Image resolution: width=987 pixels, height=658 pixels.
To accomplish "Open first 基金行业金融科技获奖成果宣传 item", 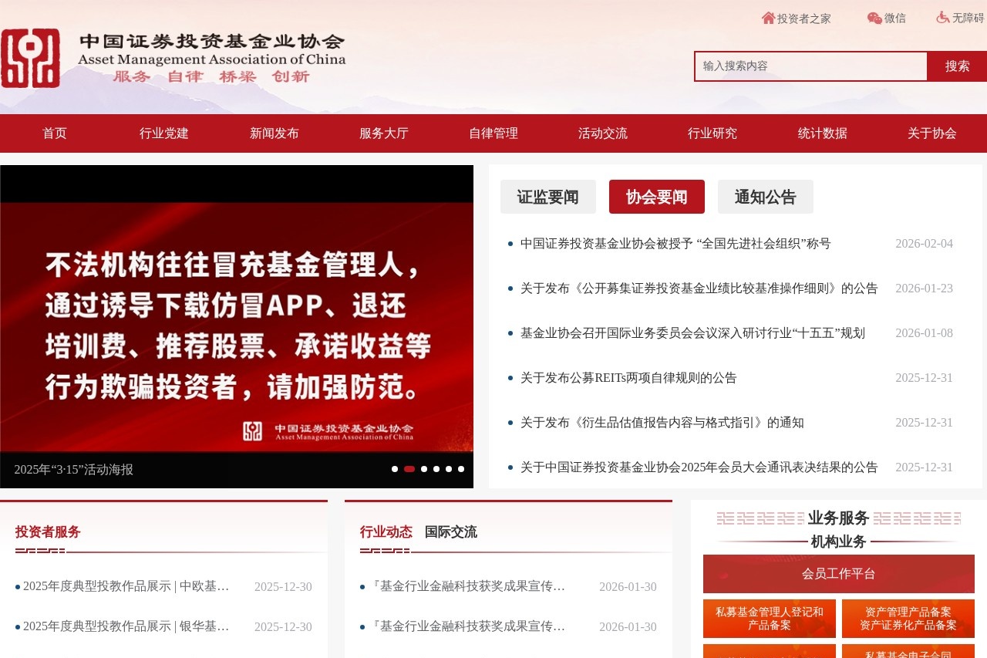I will coord(468,586).
